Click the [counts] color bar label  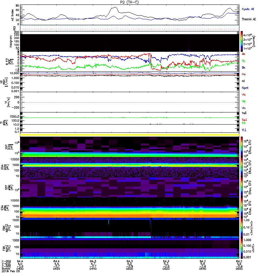(x=254, y=41)
